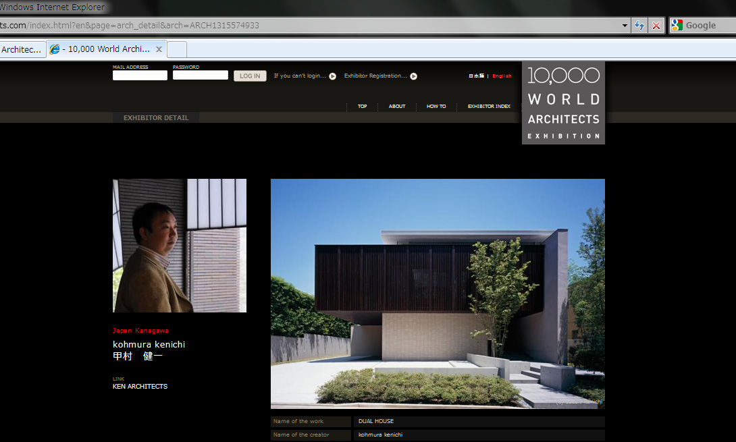The width and height of the screenshot is (736, 442).
Task: Click the MAIL ADDRESS input field
Action: [140, 76]
